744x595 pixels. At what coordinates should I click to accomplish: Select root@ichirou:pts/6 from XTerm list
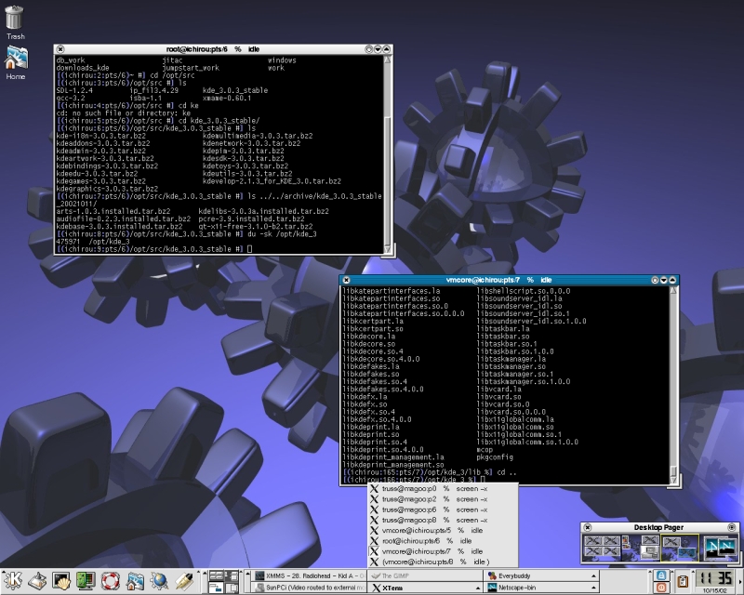pos(418,540)
